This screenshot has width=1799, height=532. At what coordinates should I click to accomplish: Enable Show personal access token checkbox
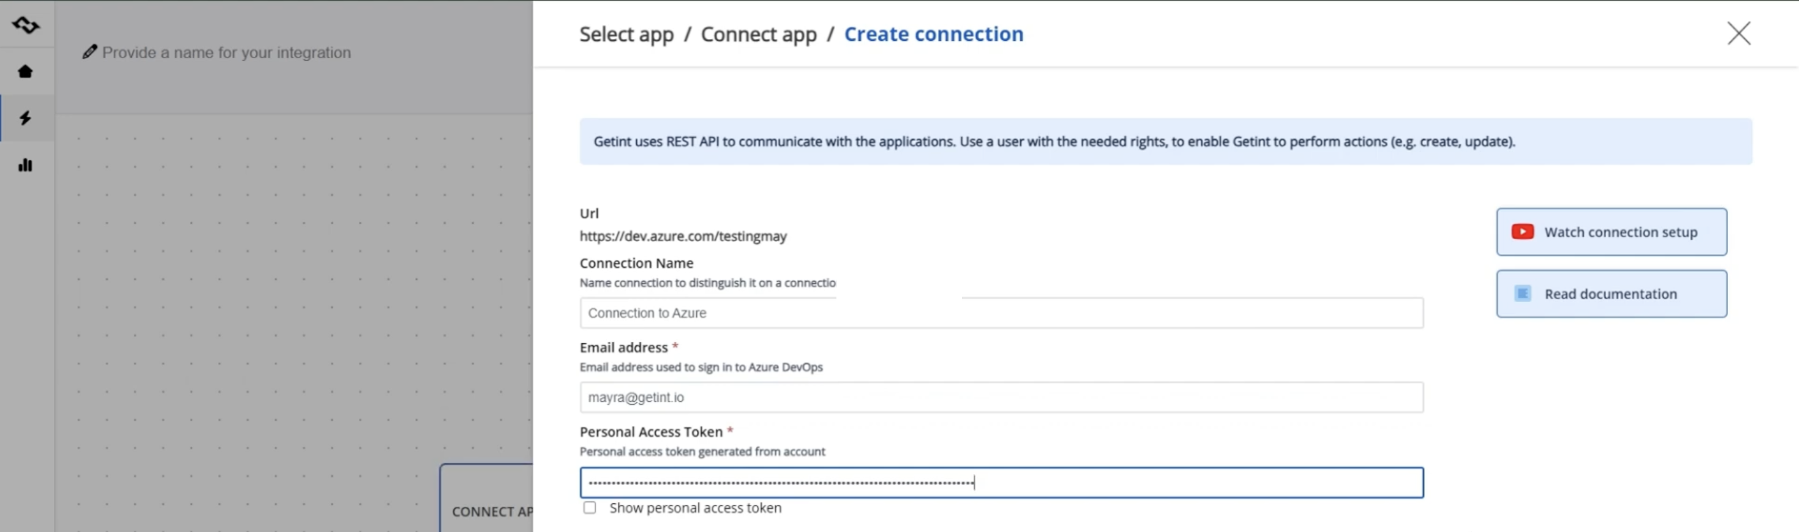[x=590, y=508]
